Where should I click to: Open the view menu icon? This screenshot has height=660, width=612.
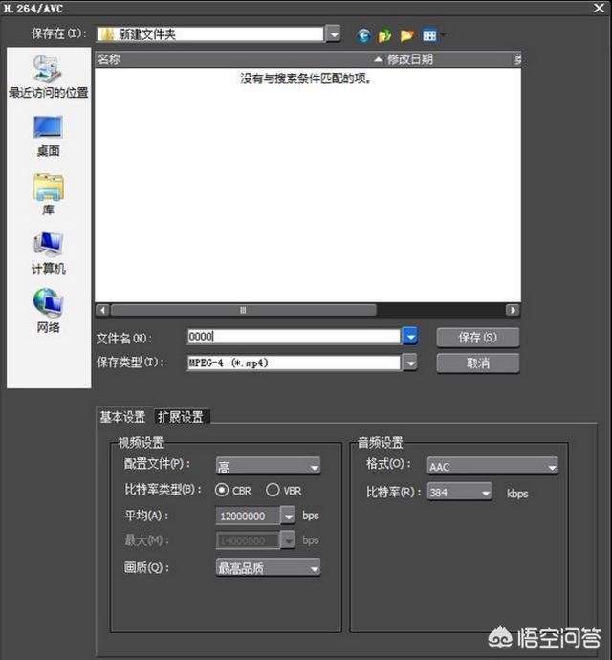pos(430,35)
